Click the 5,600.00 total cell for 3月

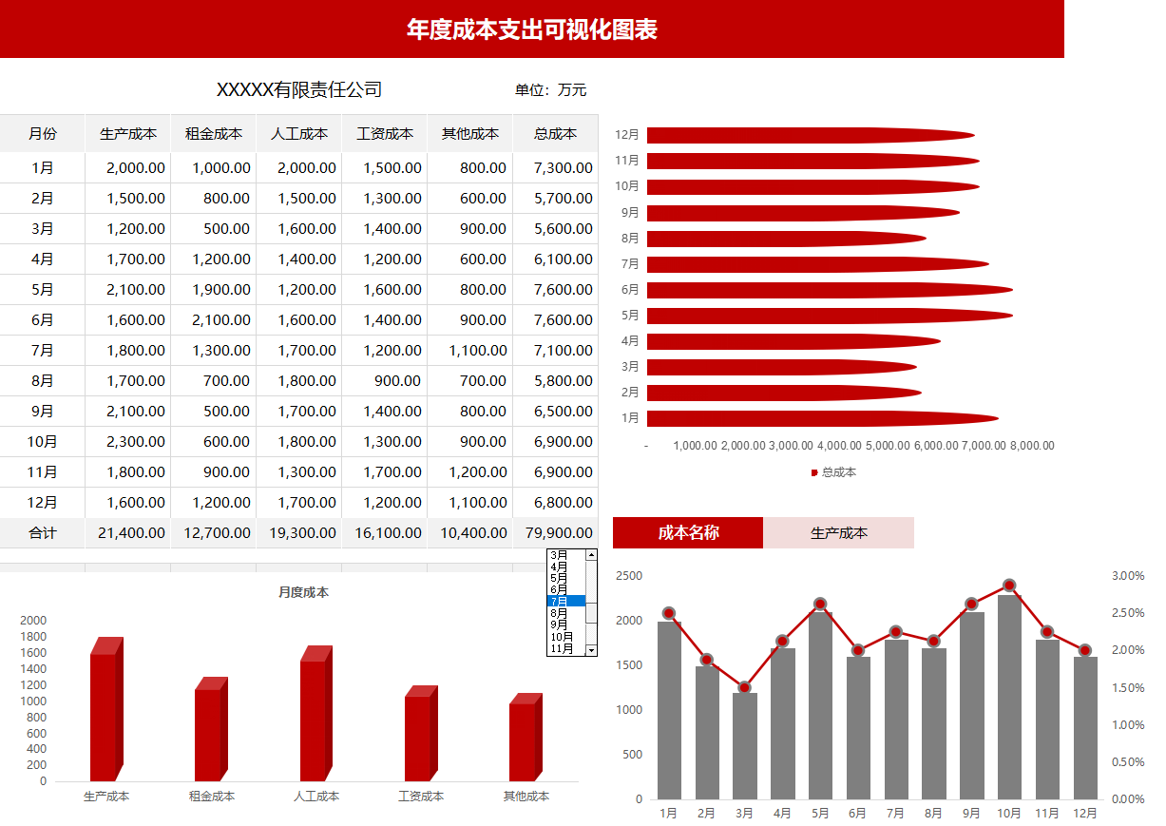coord(556,228)
